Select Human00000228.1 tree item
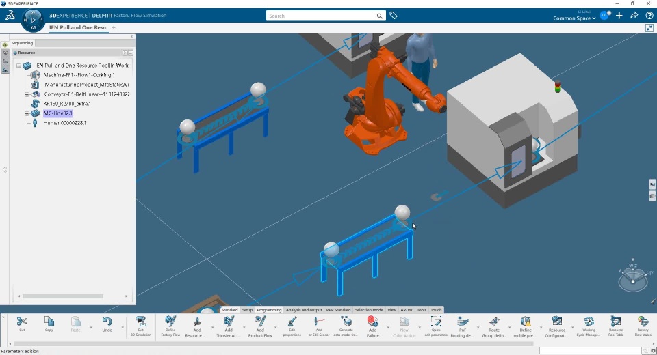657x355 pixels. tap(64, 123)
